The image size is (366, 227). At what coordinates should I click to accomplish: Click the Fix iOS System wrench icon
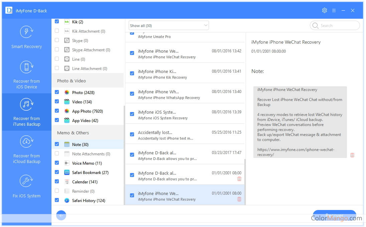pyautogui.click(x=26, y=181)
